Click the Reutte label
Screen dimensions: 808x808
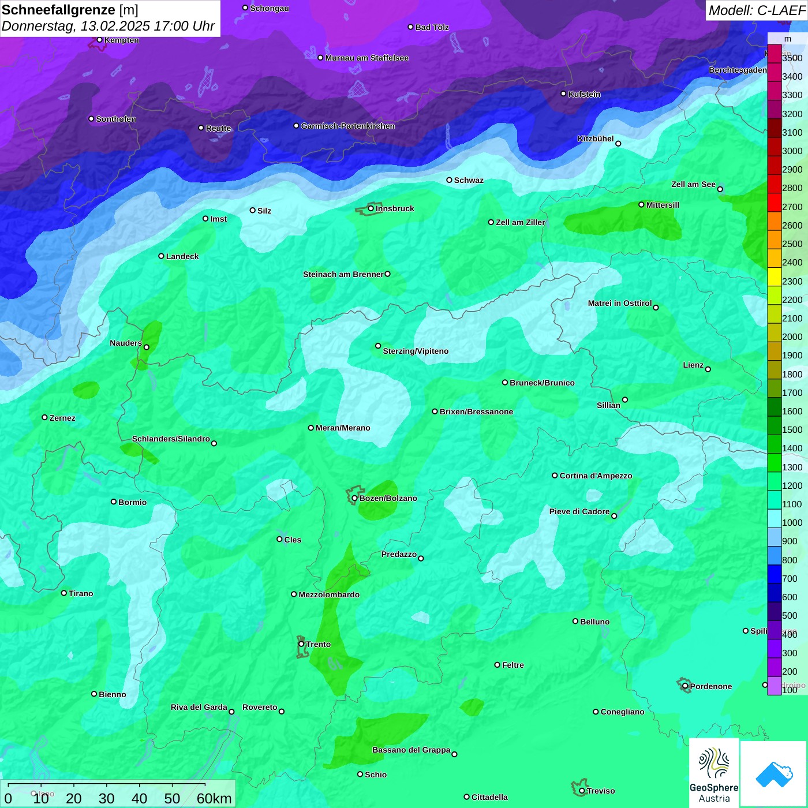(218, 128)
